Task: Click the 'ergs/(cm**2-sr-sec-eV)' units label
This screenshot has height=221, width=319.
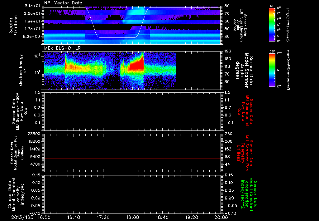Action: pyautogui.click(x=288, y=70)
